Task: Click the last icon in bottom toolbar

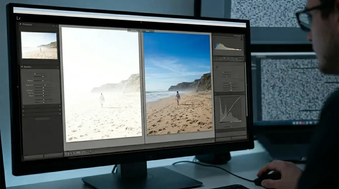Action: tap(90, 151)
